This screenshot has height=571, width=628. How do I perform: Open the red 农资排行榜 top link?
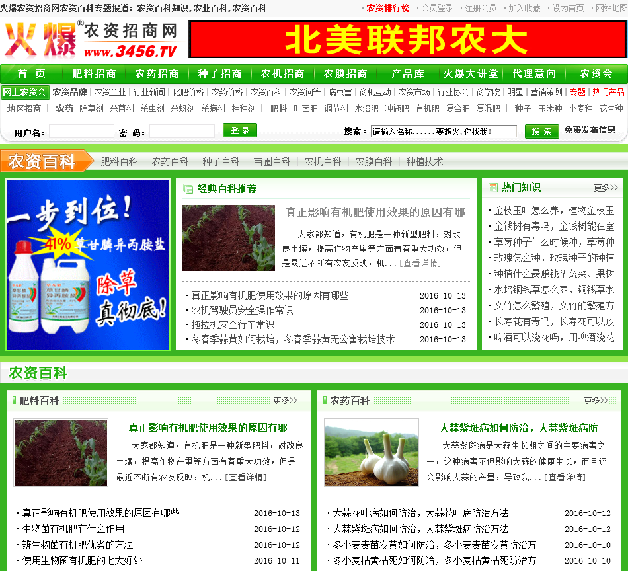pyautogui.click(x=388, y=8)
